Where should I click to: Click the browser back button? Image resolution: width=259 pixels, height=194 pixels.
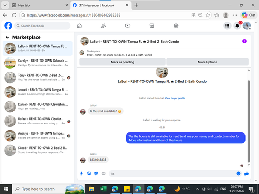coord(5,15)
